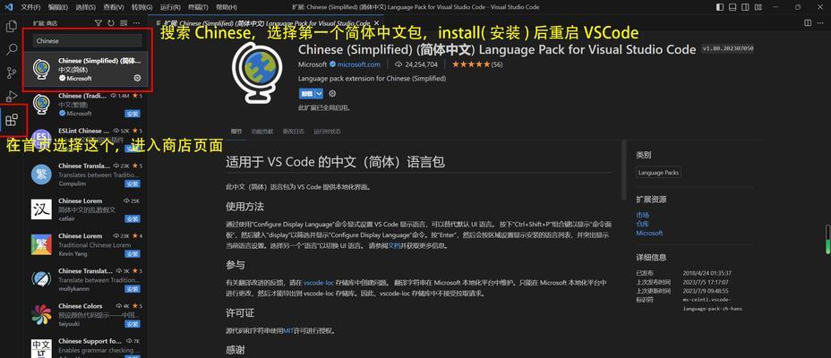Install mollykannn's Chinese Translation via 安装
Image resolution: width=831 pixels, height=358 pixels.
132,288
